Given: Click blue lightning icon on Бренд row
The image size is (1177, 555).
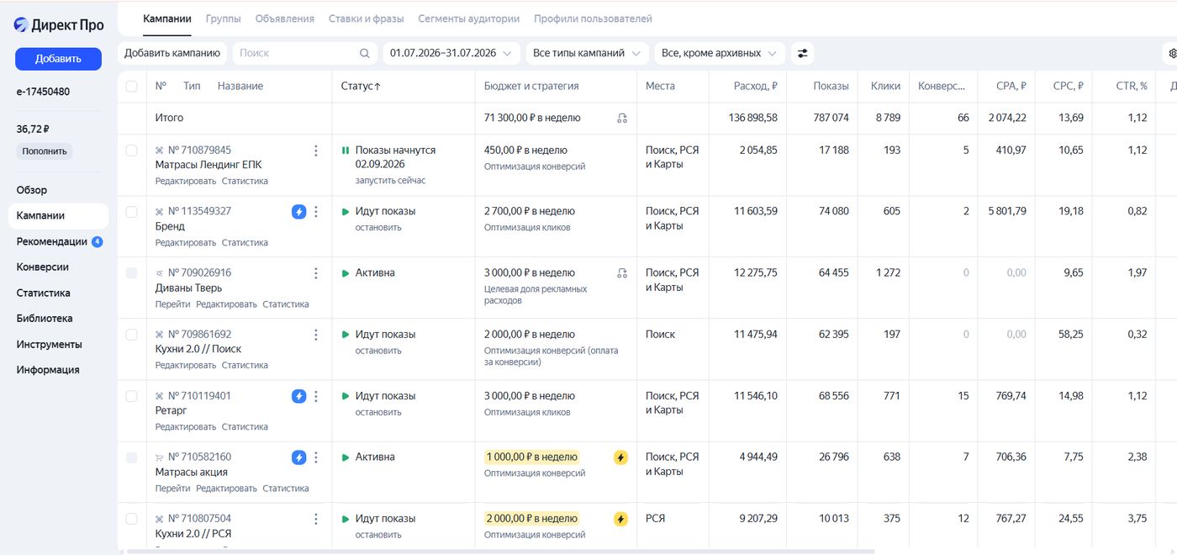Looking at the screenshot, I should [298, 212].
